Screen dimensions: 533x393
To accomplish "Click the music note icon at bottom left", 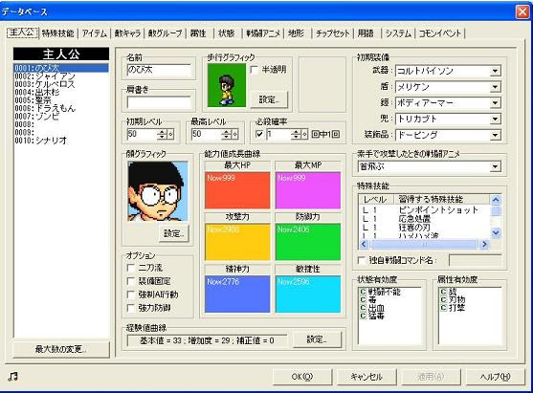I will click(x=12, y=376).
